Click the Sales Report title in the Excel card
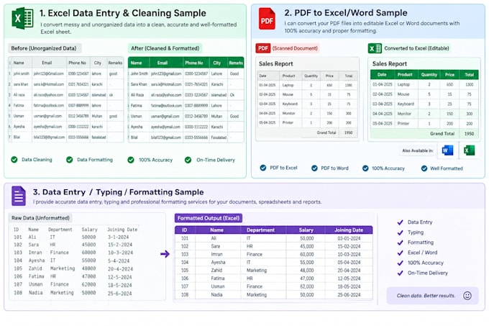Image resolution: width=489 pixels, height=326 pixels. 390,63
